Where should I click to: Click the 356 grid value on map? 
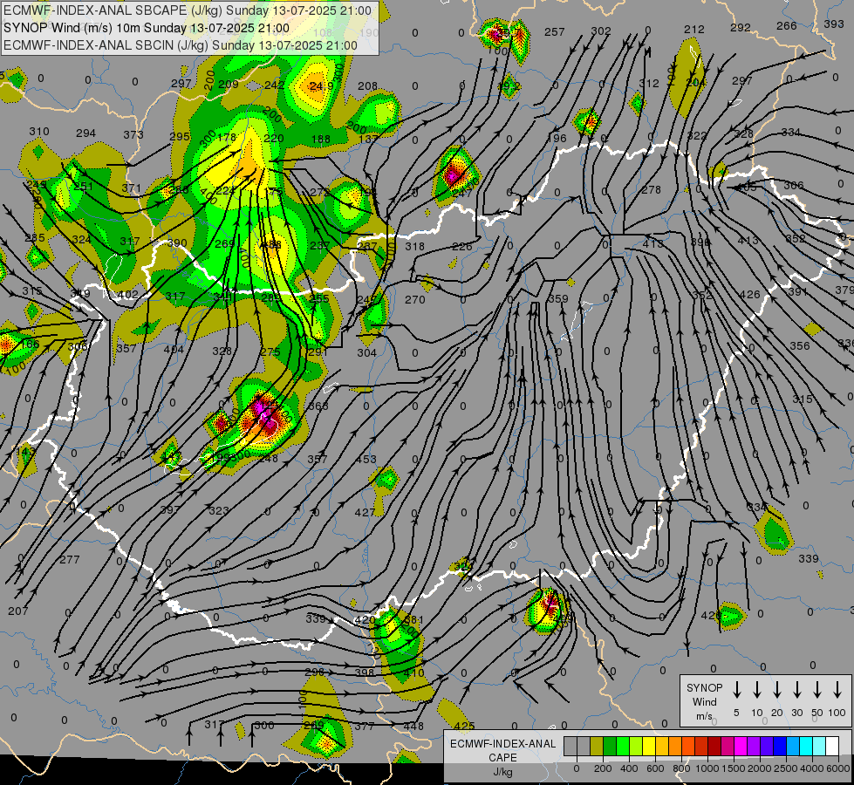(x=800, y=346)
